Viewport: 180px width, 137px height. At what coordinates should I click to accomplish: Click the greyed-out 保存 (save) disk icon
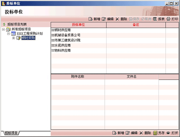(131, 19)
